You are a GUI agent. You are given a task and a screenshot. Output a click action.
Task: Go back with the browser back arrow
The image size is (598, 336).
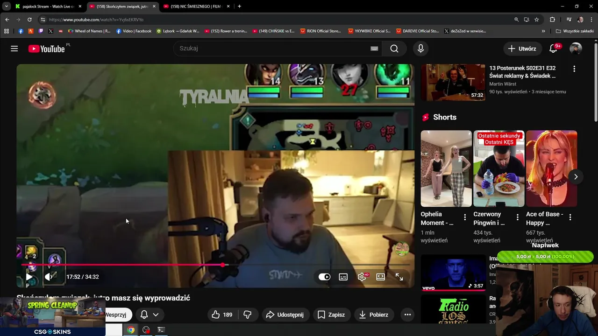point(7,20)
